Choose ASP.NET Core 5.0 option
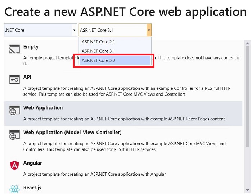Image resolution: width=252 pixels, height=194 pixels. (x=115, y=60)
